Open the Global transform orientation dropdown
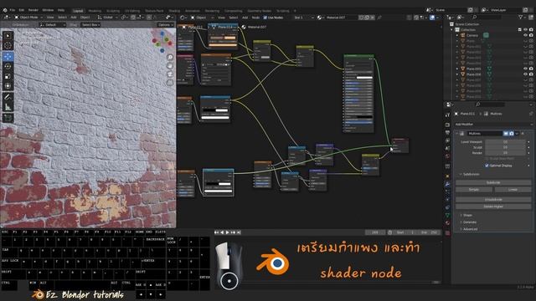 [x=107, y=18]
